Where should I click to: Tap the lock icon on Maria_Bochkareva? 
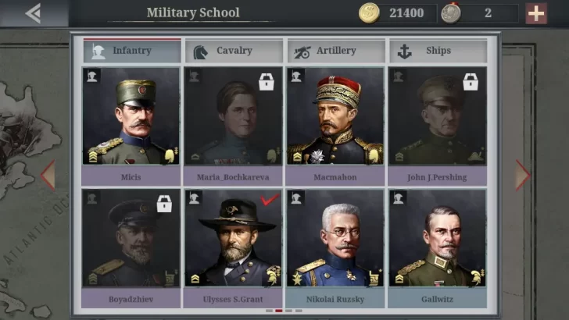(267, 81)
